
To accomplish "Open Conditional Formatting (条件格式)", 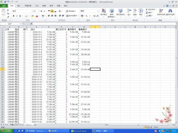I will (x=104, y=13).
